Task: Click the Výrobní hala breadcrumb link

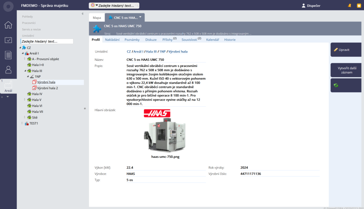Action: pyautogui.click(x=178, y=51)
